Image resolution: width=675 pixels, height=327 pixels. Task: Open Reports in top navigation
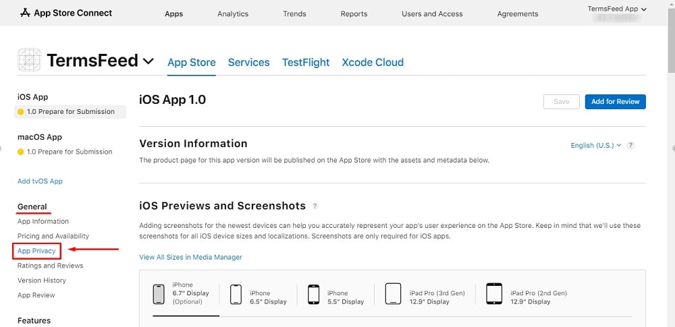pyautogui.click(x=354, y=13)
